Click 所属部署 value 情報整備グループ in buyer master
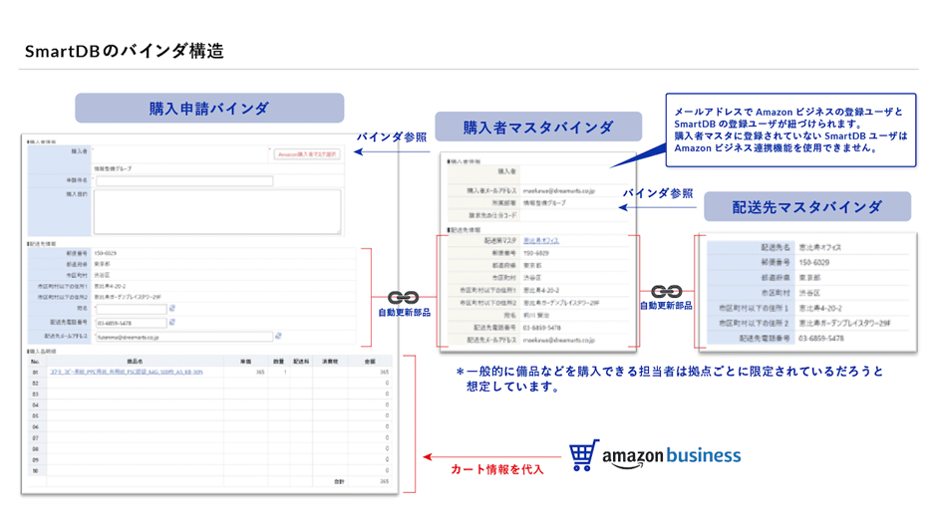Screen dimensions: 937x527 point(544,203)
